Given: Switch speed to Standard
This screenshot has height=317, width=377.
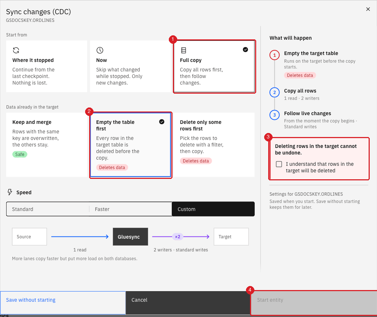Looking at the screenshot, I should [48, 209].
